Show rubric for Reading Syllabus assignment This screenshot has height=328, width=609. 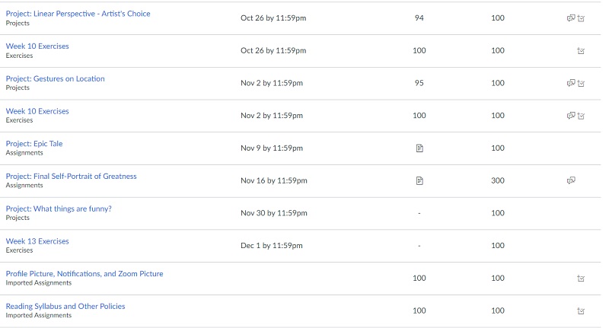click(x=581, y=311)
